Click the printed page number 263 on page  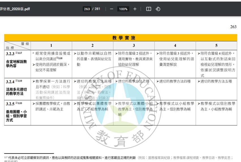tap(233, 27)
